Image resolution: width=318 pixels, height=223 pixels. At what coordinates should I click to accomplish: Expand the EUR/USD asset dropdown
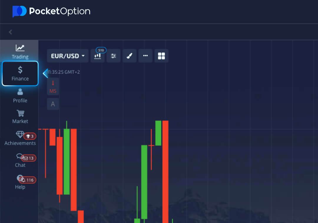point(68,56)
